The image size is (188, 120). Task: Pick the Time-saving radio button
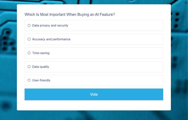29,53
